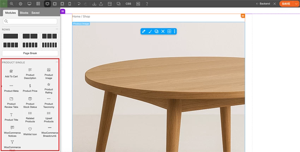Select the Wishlist Icon module

point(30,131)
